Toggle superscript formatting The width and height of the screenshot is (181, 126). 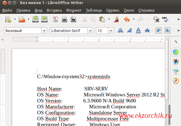coord(158,30)
